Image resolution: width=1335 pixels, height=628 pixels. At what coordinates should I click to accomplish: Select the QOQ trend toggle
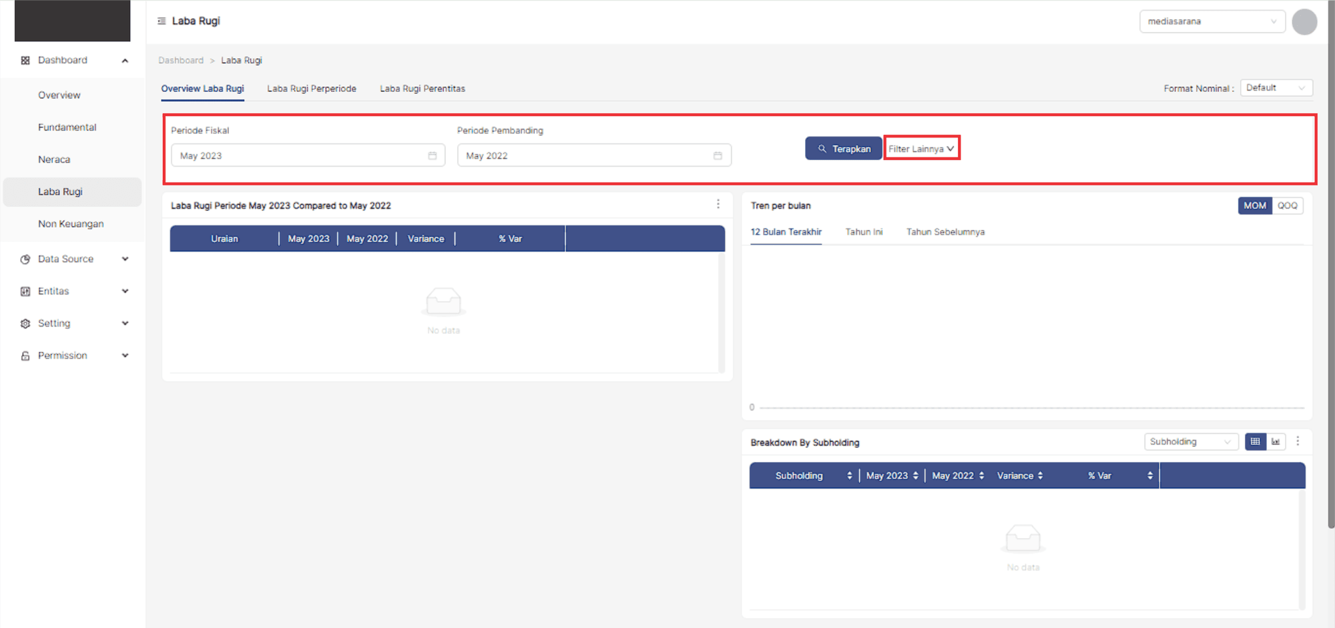coord(1287,206)
